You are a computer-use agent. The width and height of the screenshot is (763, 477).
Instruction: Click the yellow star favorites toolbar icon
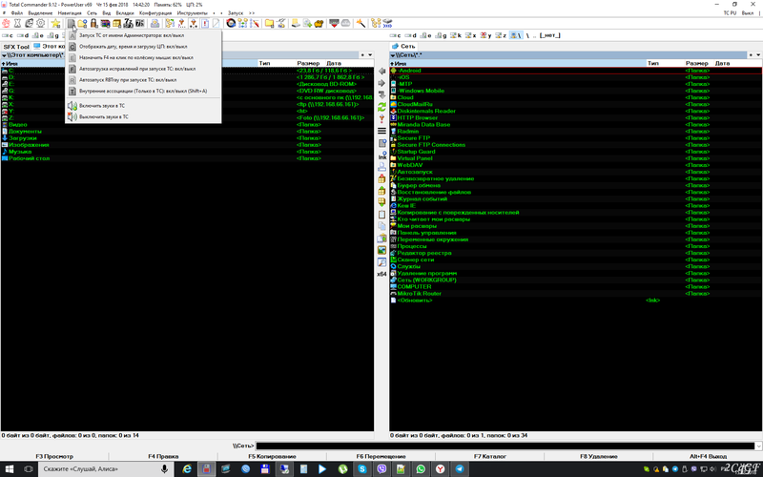pos(56,23)
